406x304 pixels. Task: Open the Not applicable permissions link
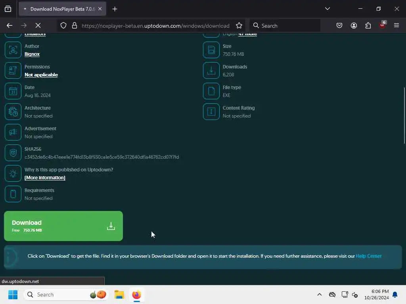[41, 75]
